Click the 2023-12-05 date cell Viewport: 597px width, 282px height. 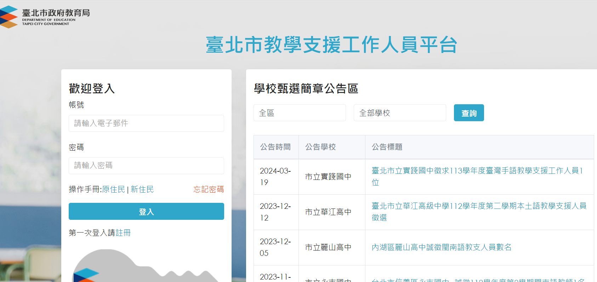pos(275,247)
